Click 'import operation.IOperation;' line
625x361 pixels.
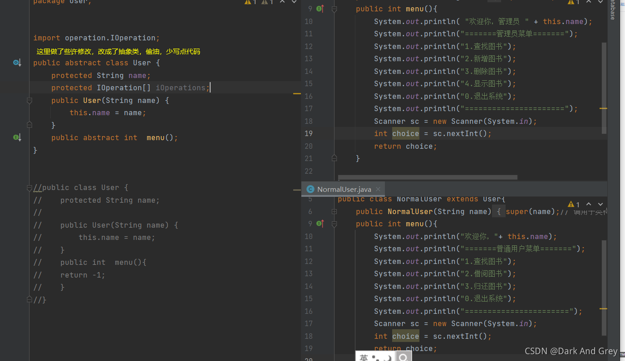(96, 38)
